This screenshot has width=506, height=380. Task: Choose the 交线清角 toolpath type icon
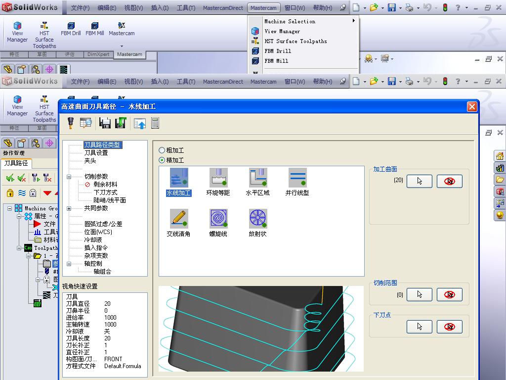click(178, 223)
